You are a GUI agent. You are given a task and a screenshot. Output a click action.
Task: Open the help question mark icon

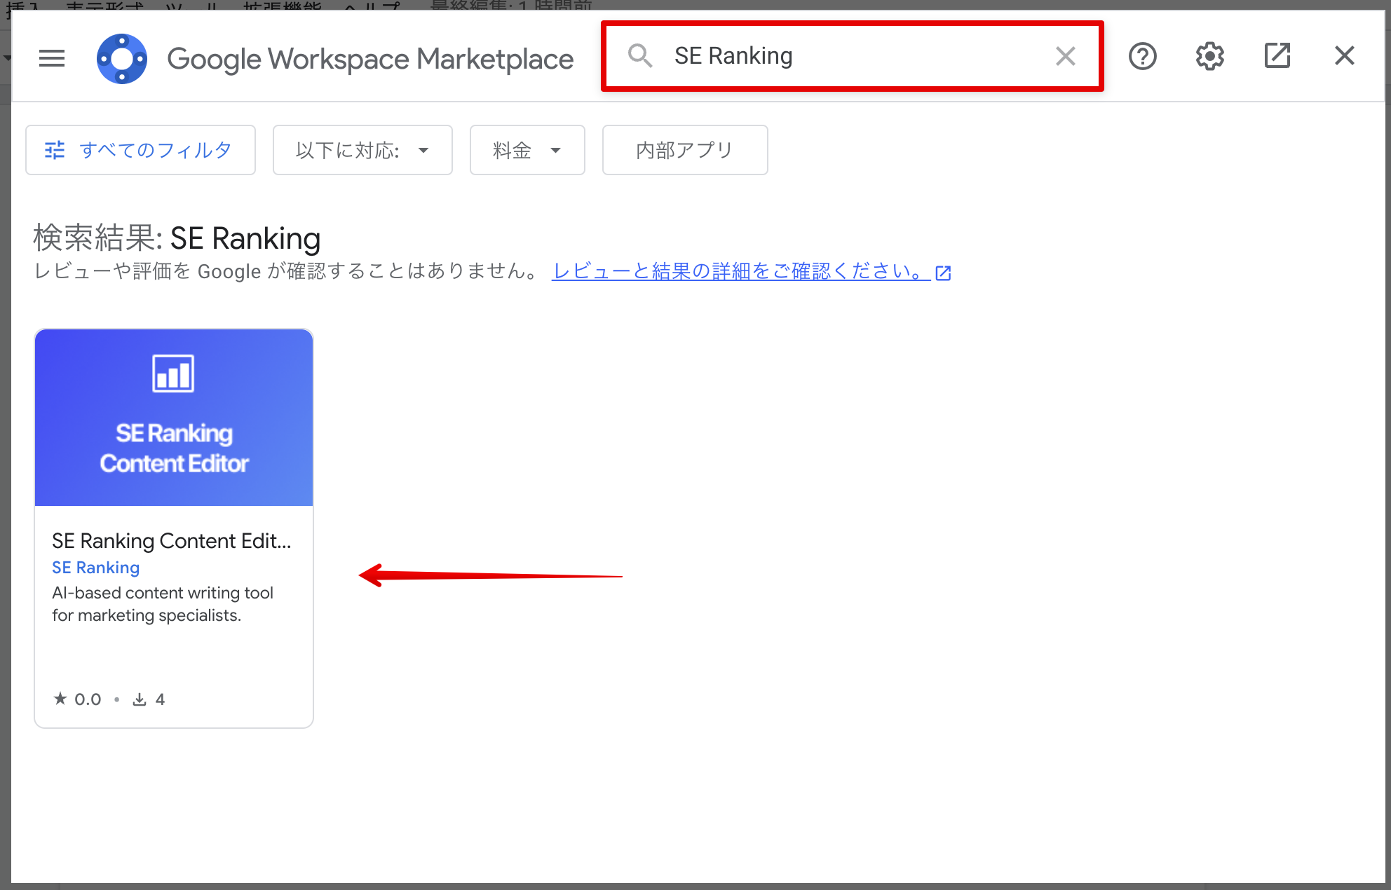pos(1143,56)
